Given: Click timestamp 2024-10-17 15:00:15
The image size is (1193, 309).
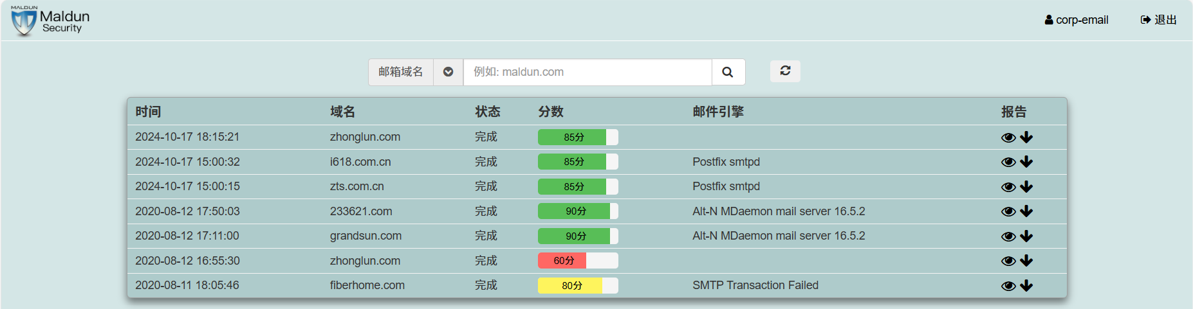Looking at the screenshot, I should pos(187,186).
